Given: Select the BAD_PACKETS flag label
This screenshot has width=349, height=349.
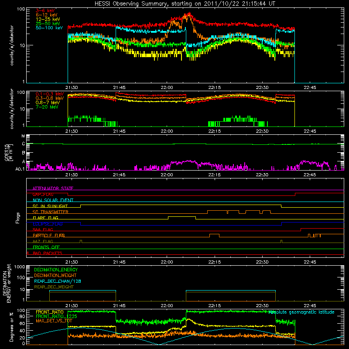Looking at the screenshot, I should pyautogui.click(x=48, y=253).
